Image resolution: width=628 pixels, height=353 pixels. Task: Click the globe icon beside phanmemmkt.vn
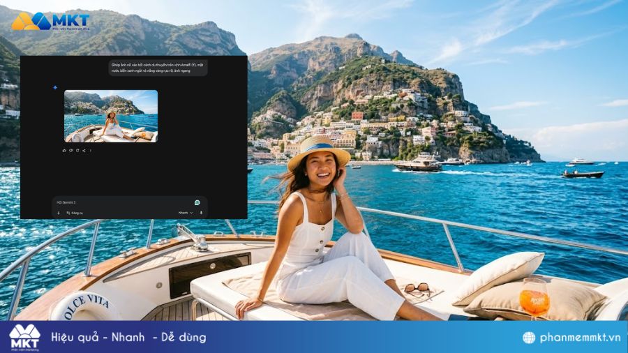pos(529,338)
